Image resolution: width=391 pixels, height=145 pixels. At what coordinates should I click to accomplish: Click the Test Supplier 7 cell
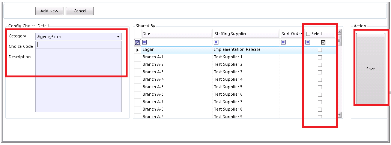point(246,102)
